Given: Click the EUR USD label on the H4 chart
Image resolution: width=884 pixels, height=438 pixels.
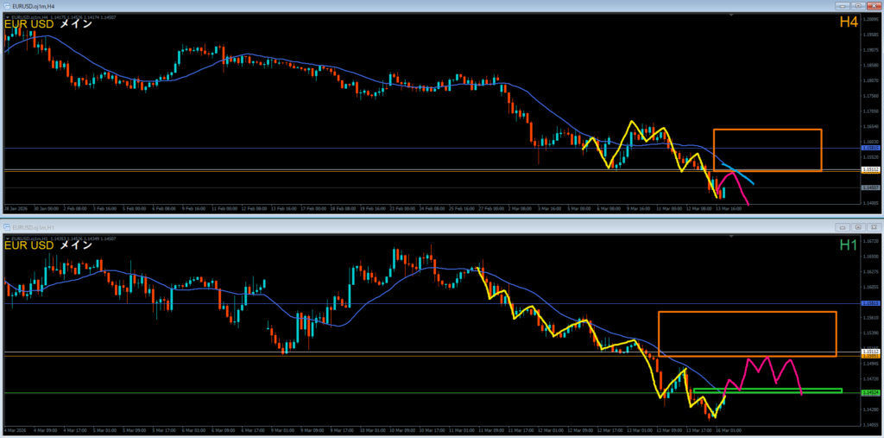Looking at the screenshot, I should (28, 24).
